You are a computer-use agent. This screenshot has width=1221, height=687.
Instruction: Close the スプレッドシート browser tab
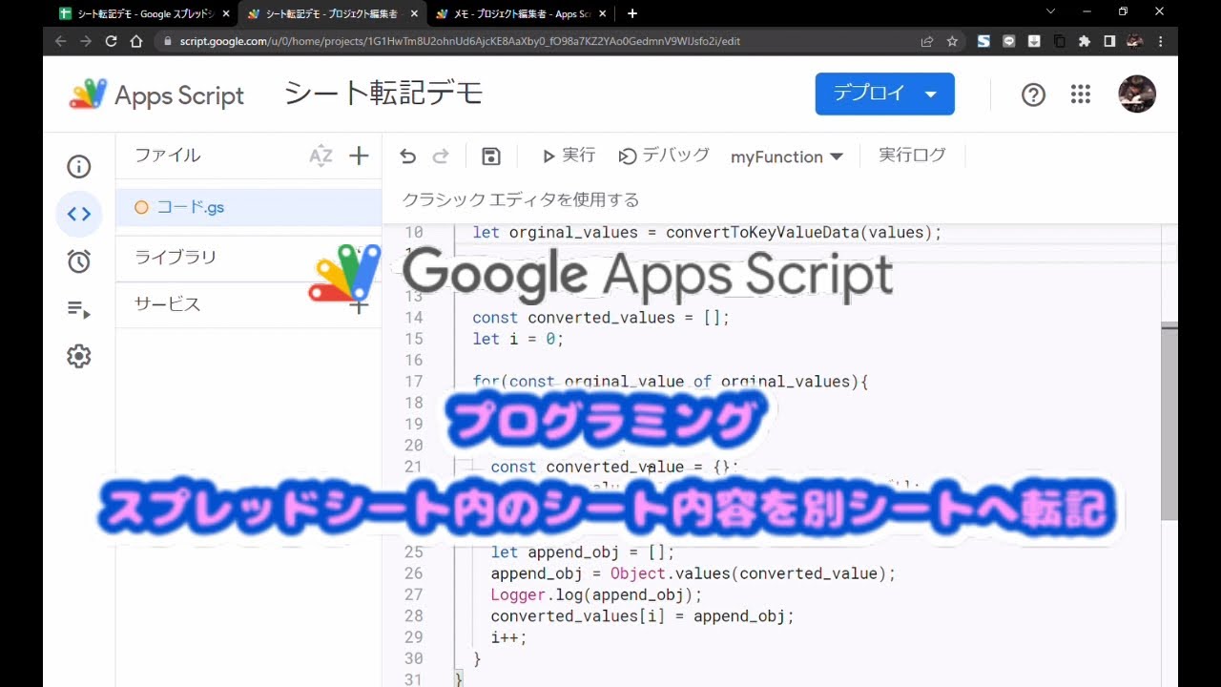pyautogui.click(x=226, y=13)
